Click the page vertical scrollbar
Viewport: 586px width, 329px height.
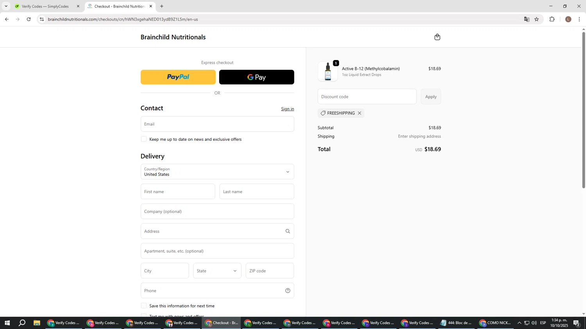click(x=584, y=109)
